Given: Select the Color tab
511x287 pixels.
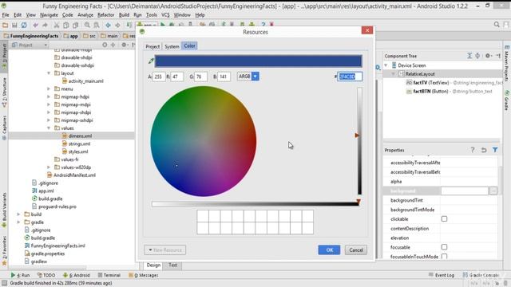Looking at the screenshot, I should (189, 46).
